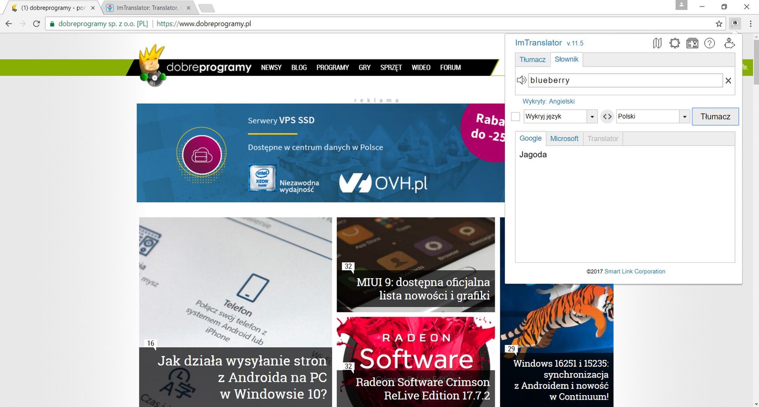Click the ImTranslator title heading
The height and width of the screenshot is (407, 759).
538,43
